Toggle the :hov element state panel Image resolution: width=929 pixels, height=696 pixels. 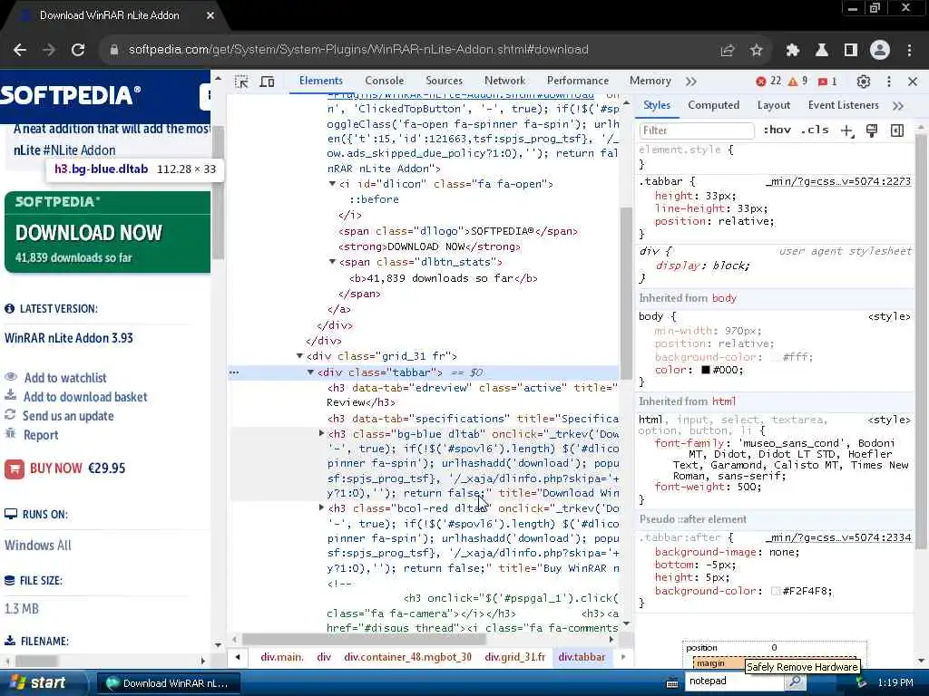pyautogui.click(x=777, y=130)
